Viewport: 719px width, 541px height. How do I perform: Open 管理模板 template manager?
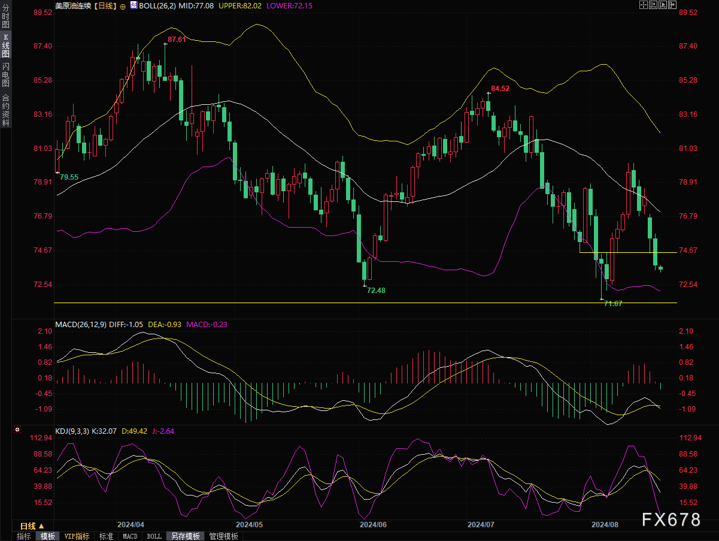click(x=223, y=536)
